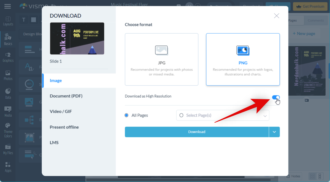Select the square shape tool icon
330x182 pixels.
pyautogui.click(x=33, y=20)
